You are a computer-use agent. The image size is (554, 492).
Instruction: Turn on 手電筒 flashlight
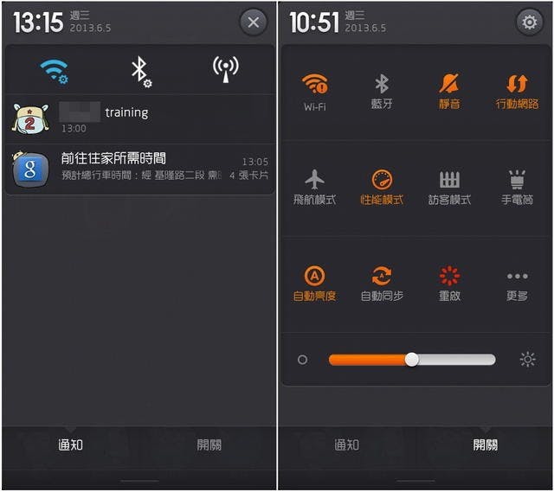coord(517,188)
